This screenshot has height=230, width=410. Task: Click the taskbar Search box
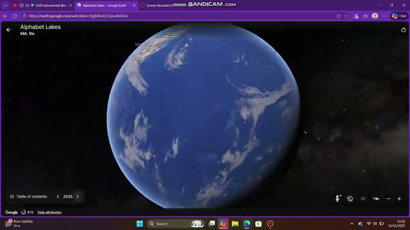(x=176, y=224)
